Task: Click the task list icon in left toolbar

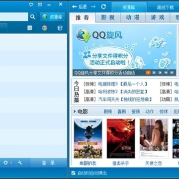Action: (x=30, y=28)
